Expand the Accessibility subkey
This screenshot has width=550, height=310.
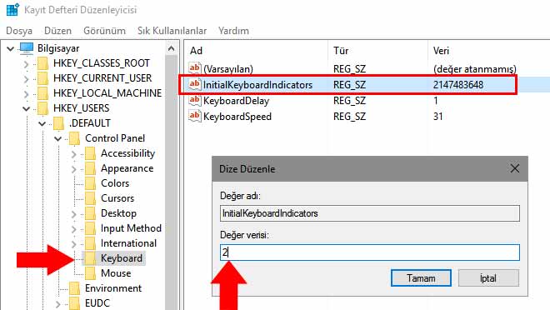tap(73, 153)
